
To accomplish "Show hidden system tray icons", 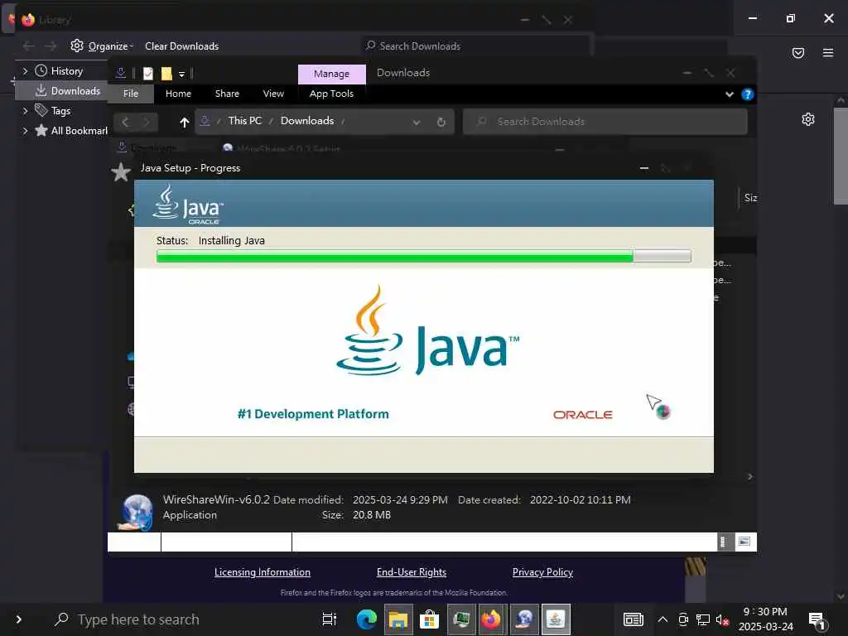I will pos(662,619).
